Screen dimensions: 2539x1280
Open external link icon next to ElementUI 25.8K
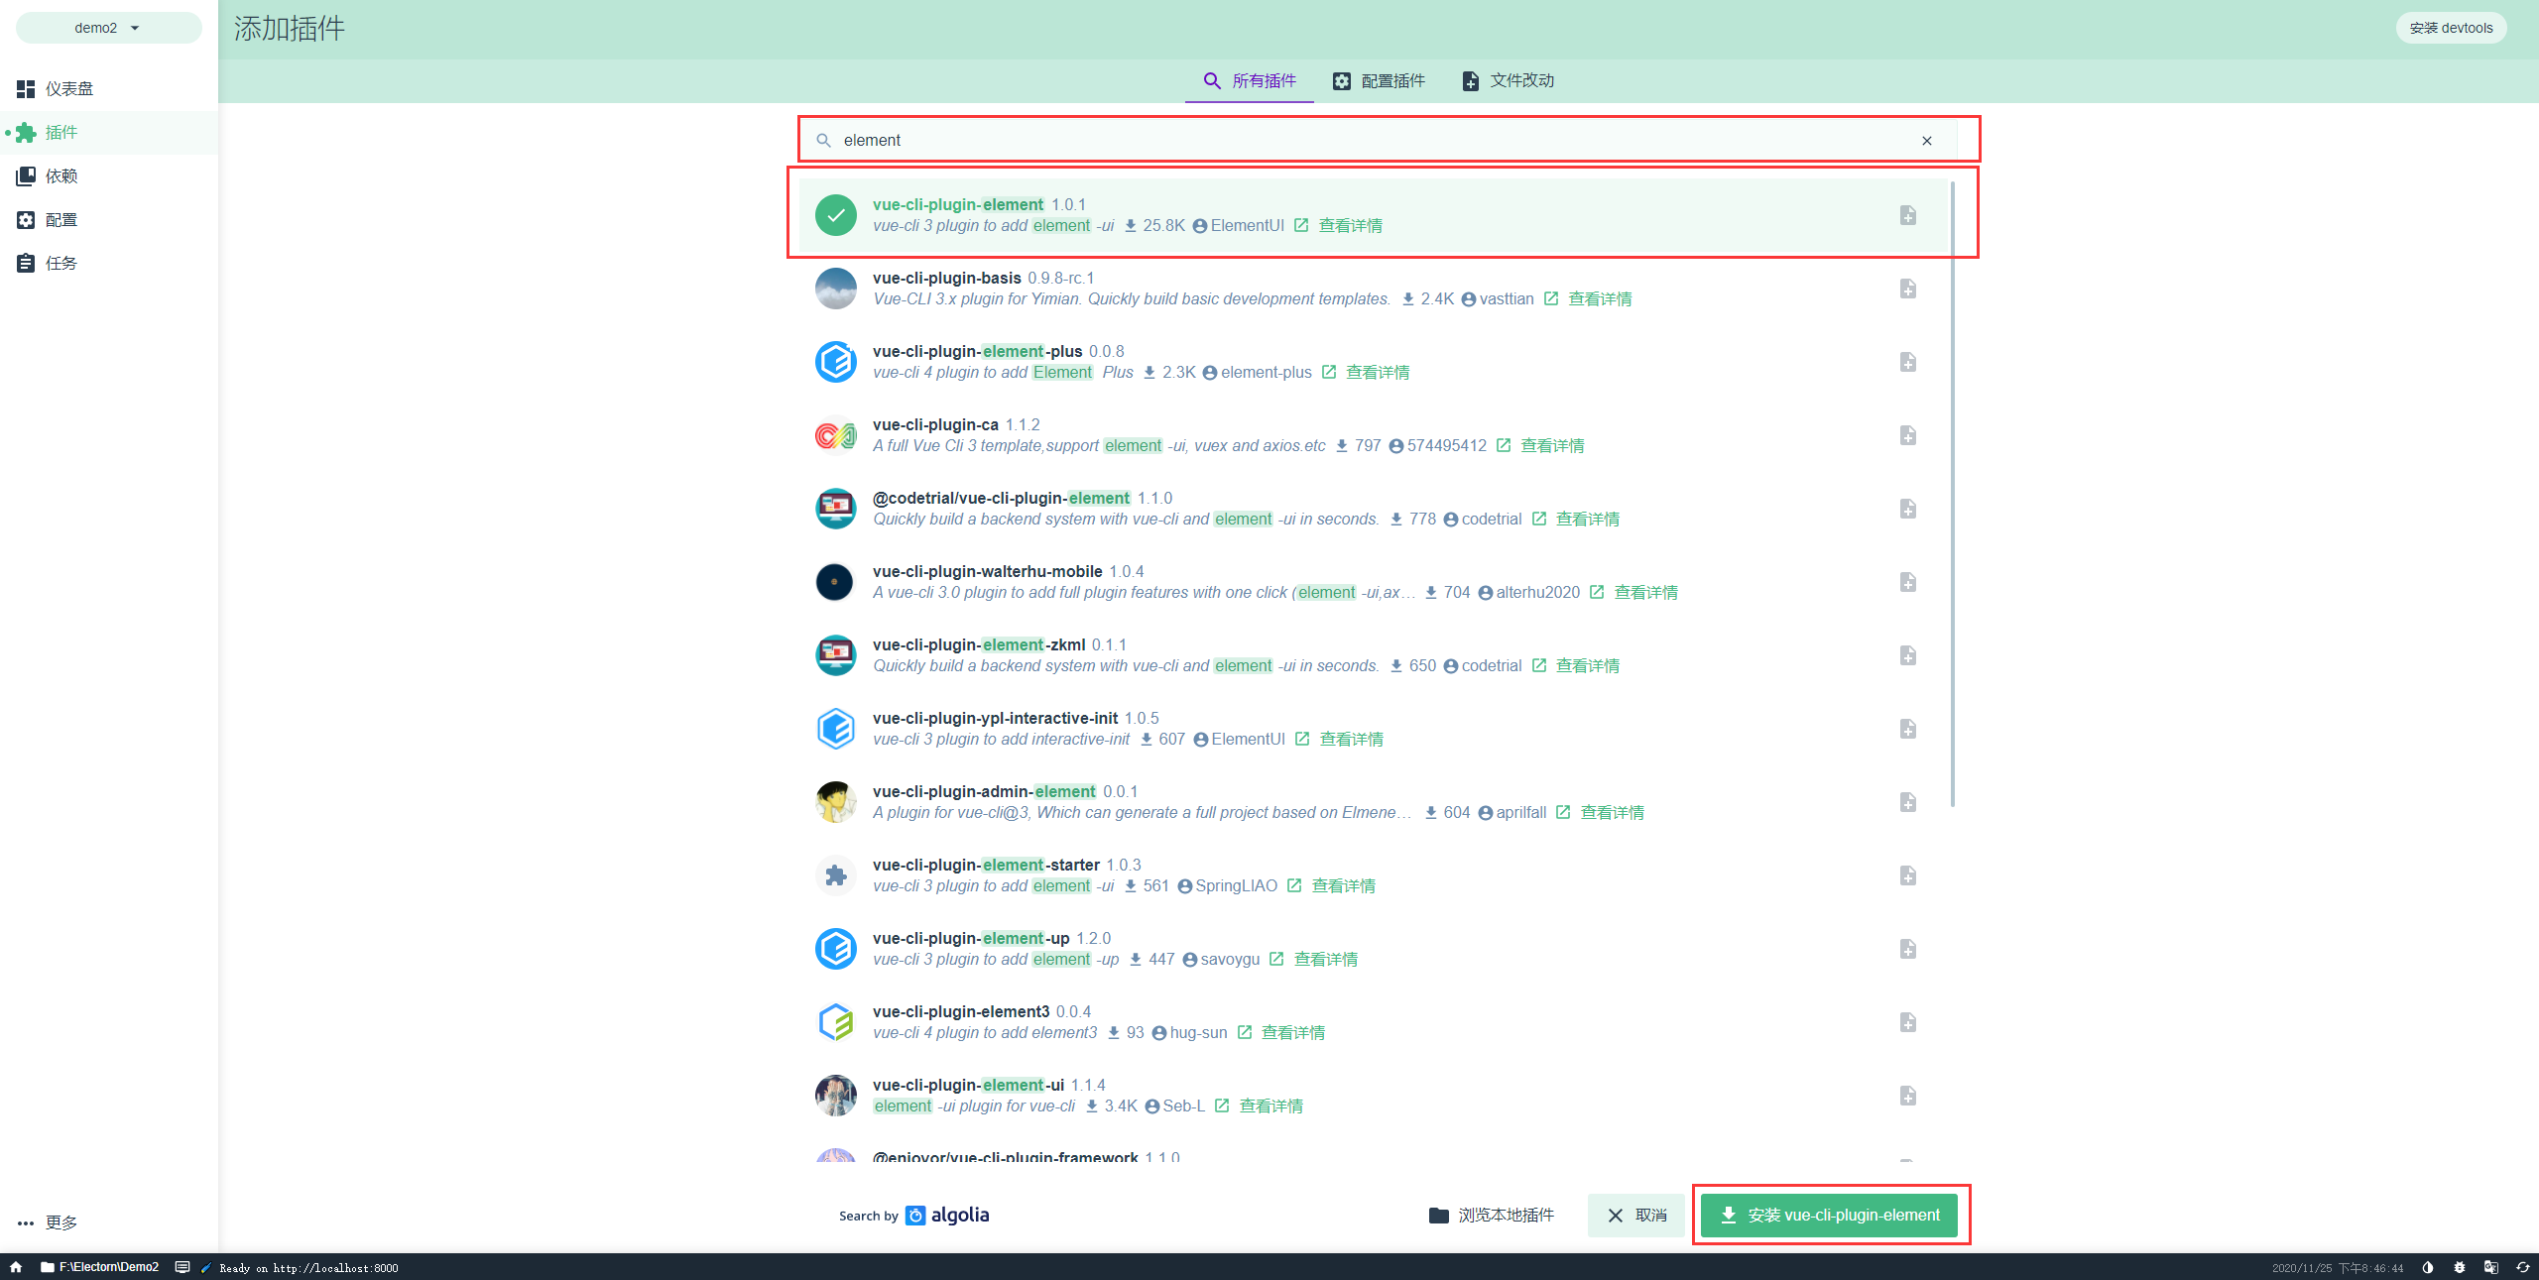click(x=1301, y=226)
